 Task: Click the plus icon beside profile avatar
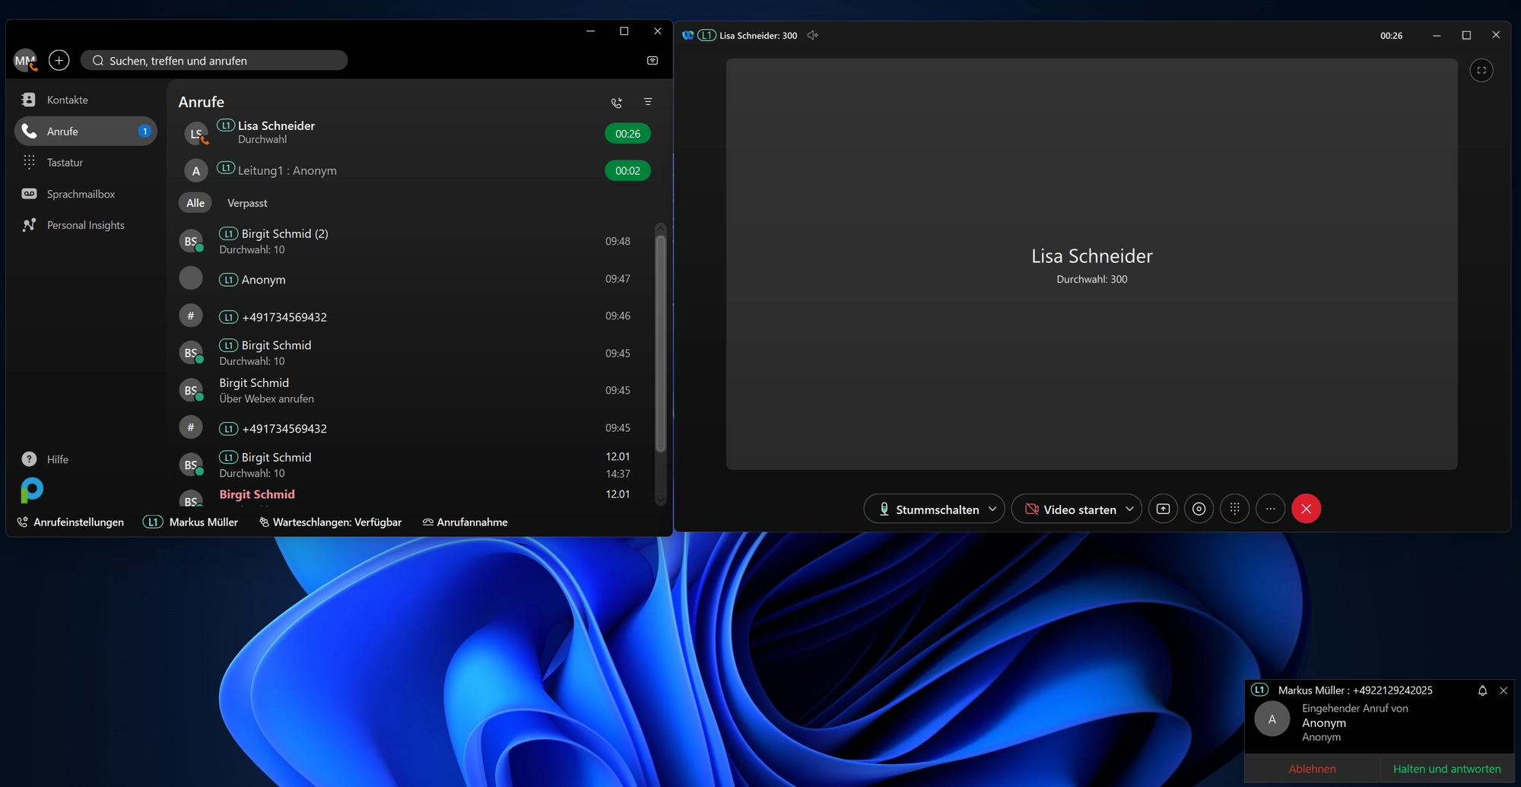(59, 60)
